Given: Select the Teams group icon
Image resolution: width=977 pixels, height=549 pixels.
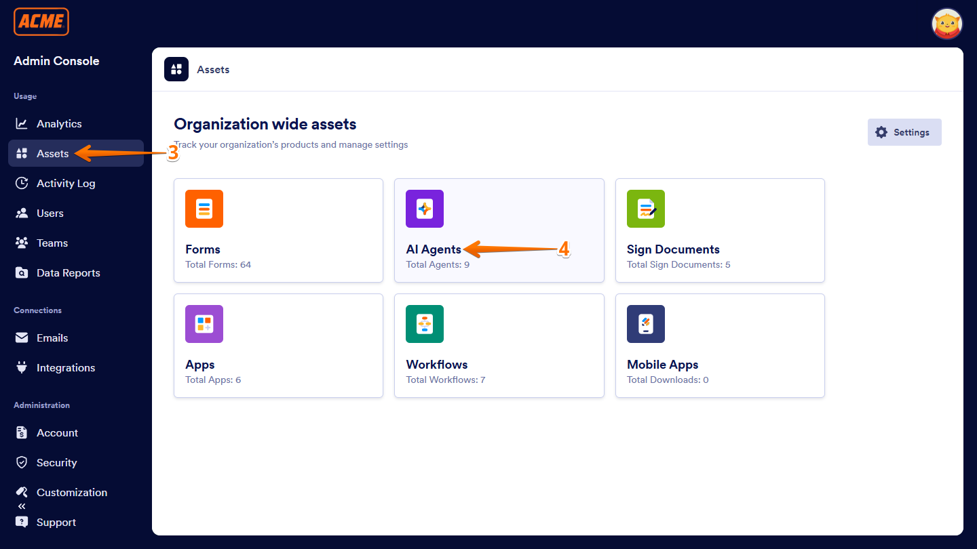Looking at the screenshot, I should click(x=22, y=243).
